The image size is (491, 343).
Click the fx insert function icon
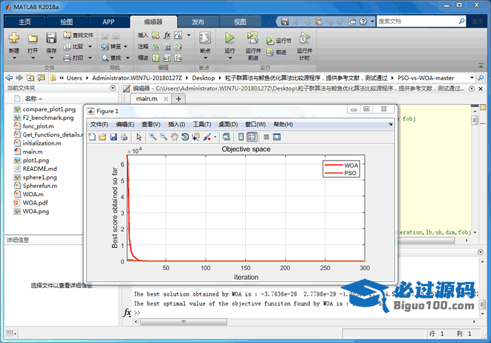click(x=167, y=35)
